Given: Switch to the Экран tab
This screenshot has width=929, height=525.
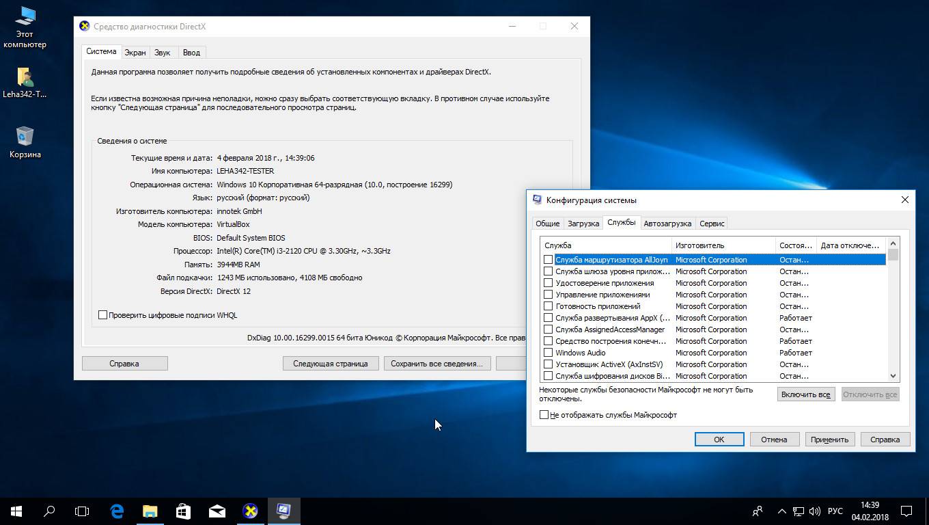Looking at the screenshot, I should [x=135, y=53].
